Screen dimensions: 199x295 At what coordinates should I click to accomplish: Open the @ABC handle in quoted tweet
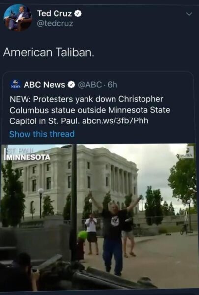click(x=90, y=85)
